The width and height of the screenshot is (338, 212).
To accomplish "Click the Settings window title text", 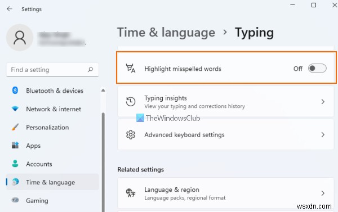I will point(32,9).
